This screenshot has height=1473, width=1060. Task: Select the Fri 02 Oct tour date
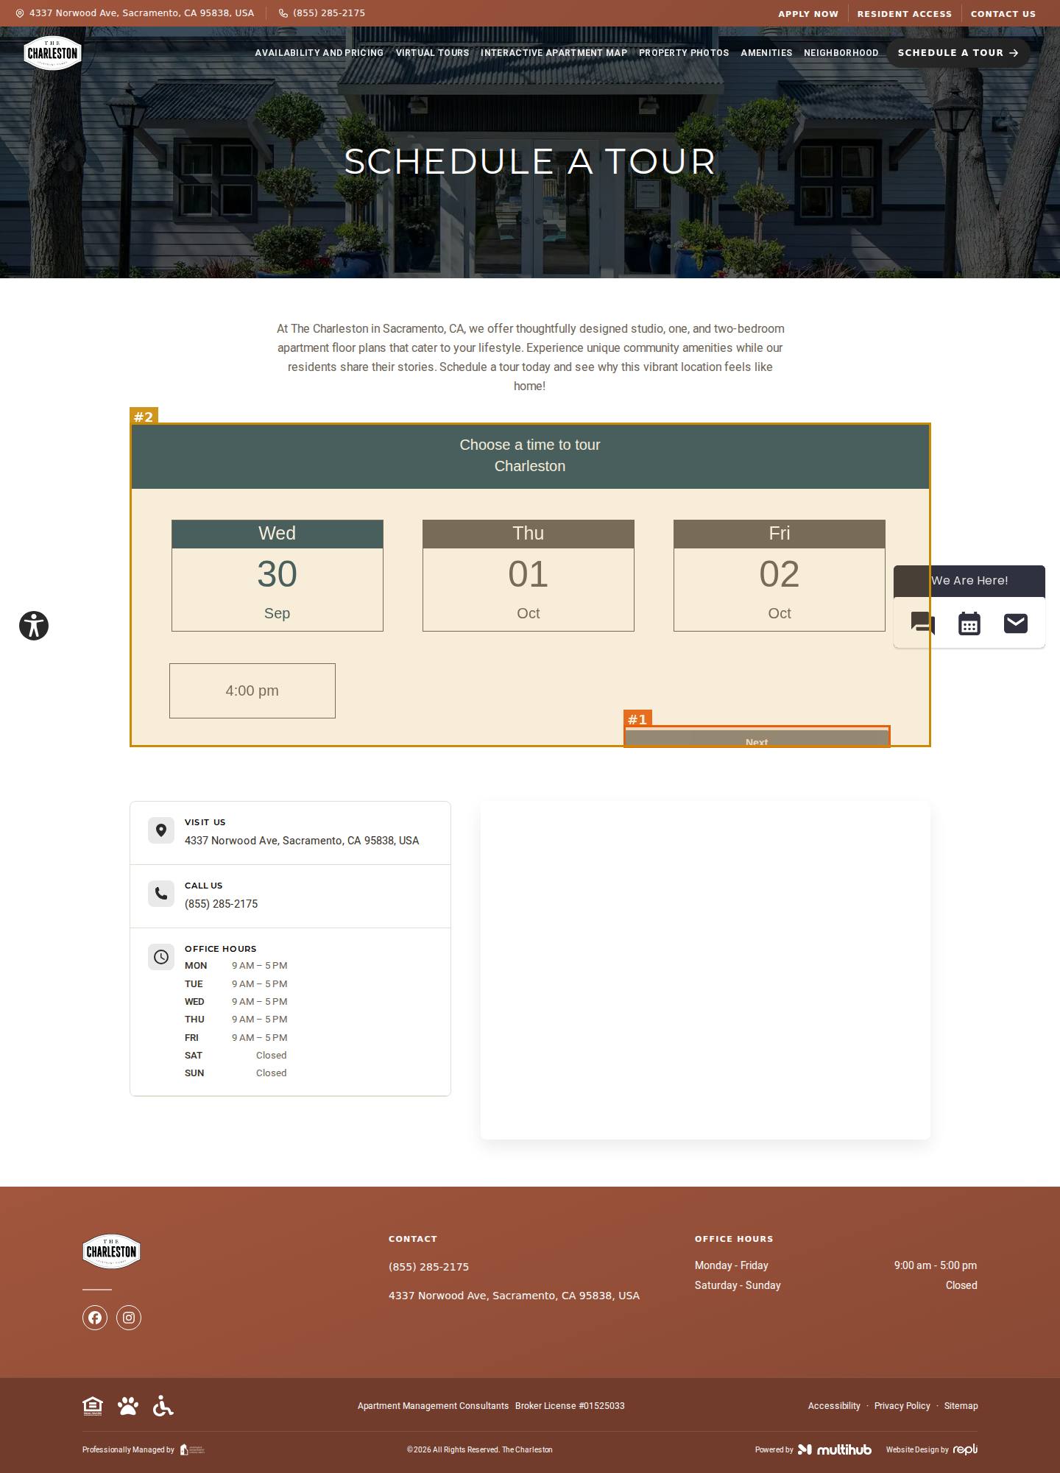780,576
